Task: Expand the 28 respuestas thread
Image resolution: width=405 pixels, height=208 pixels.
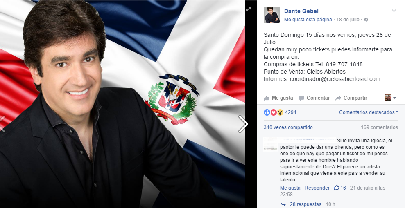Action: coord(305,204)
